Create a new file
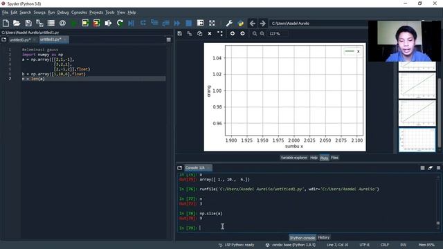The width and height of the screenshot is (443, 249). coord(6,23)
